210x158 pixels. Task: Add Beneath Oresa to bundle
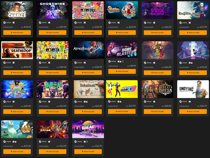pos(157,111)
